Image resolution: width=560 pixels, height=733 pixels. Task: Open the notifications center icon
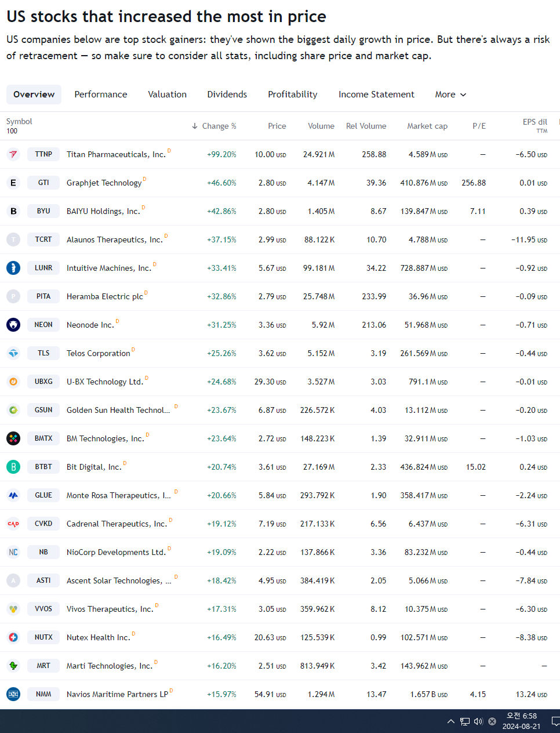click(555, 721)
